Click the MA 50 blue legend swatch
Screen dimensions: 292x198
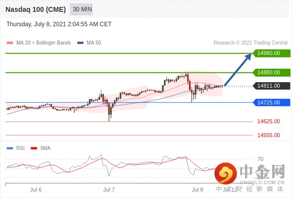point(80,43)
